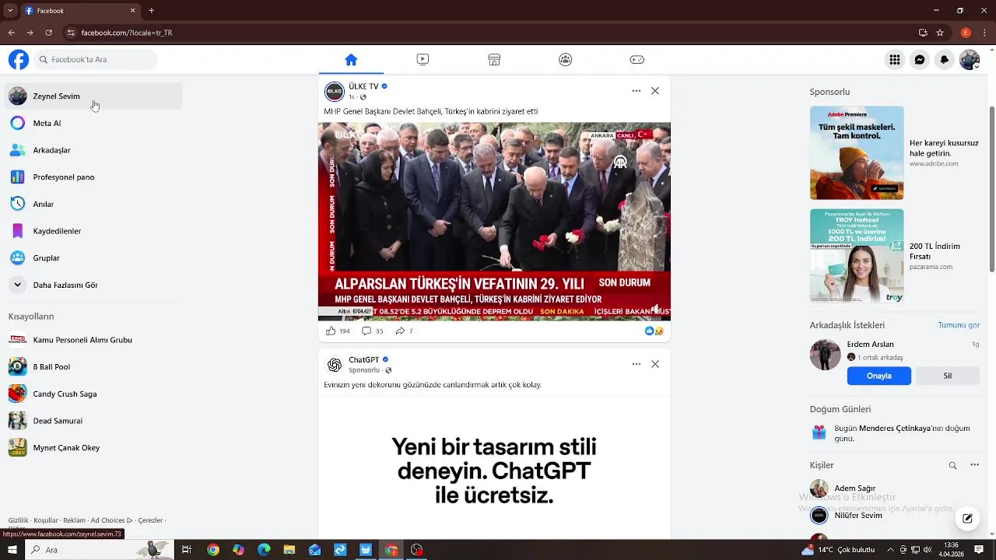Like the ÜLKE TV post
996x560 pixels.
click(338, 331)
